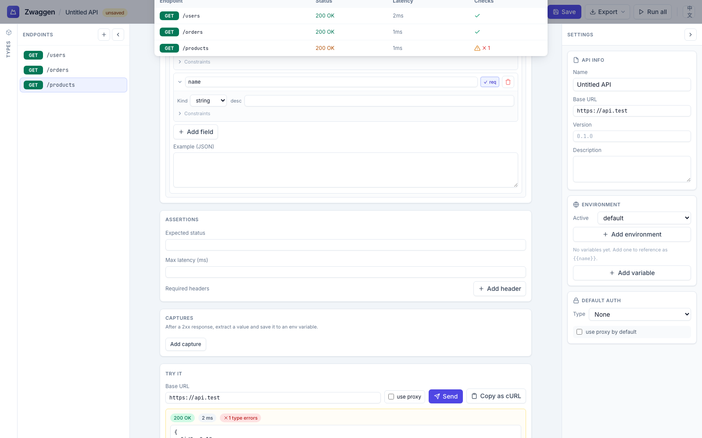Toggle the req flag on name field
Screen dimensions: 702x438
tap(490, 82)
